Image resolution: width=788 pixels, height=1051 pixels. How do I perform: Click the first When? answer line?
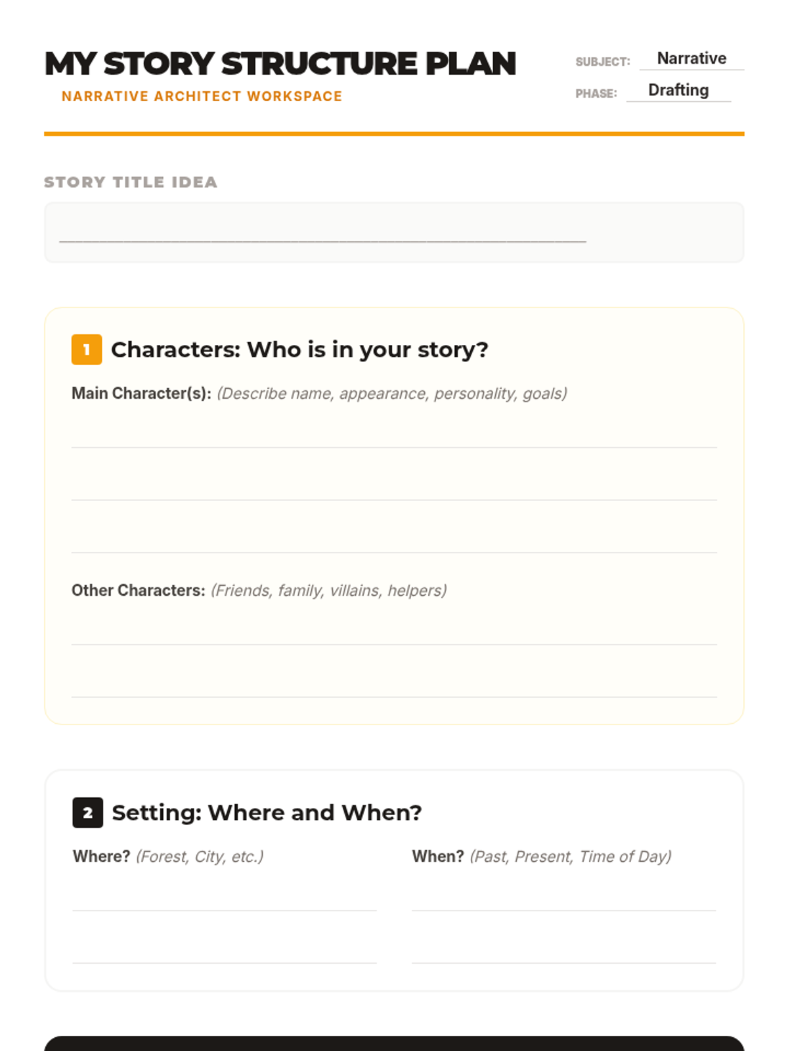point(563,898)
